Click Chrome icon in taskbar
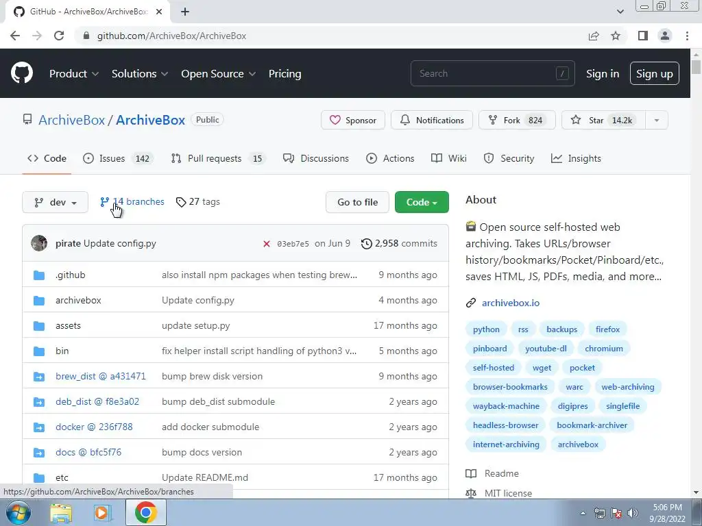Viewport: 702px width, 526px height. 146,512
